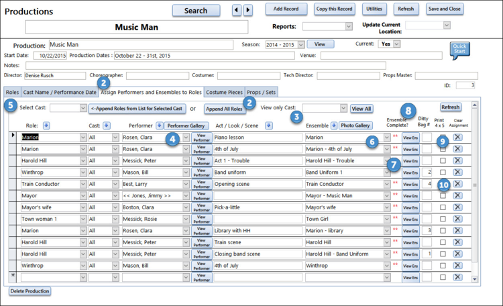The image size is (503, 306).
Task: Clear assignment for Harold Hill Trouble row
Action: click(458, 160)
